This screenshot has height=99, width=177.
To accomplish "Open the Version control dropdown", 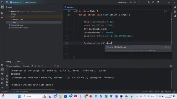I will point(31,2).
